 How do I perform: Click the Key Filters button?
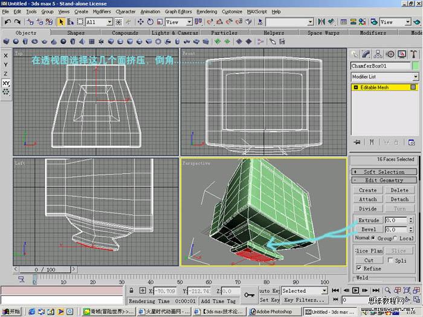(x=304, y=300)
